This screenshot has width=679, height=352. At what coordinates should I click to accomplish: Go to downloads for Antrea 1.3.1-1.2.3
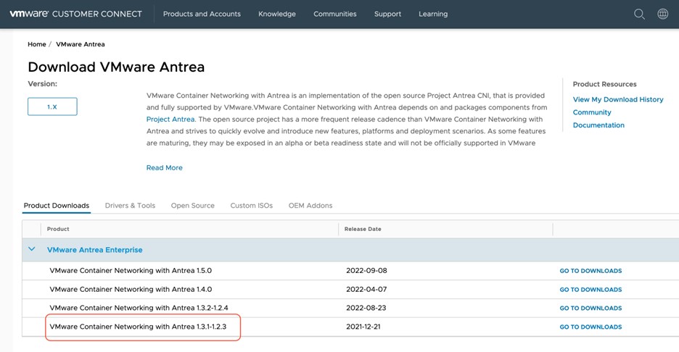click(590, 327)
